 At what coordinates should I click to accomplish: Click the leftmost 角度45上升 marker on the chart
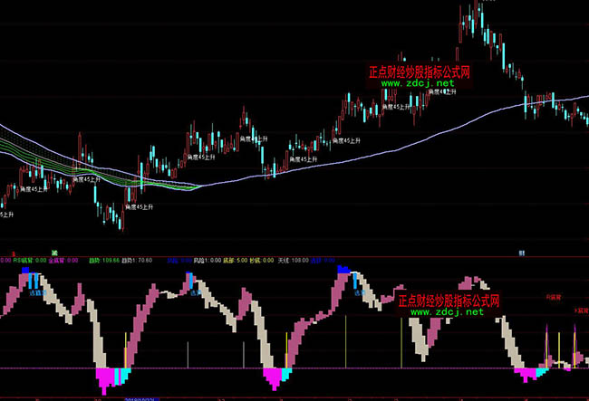(5, 215)
